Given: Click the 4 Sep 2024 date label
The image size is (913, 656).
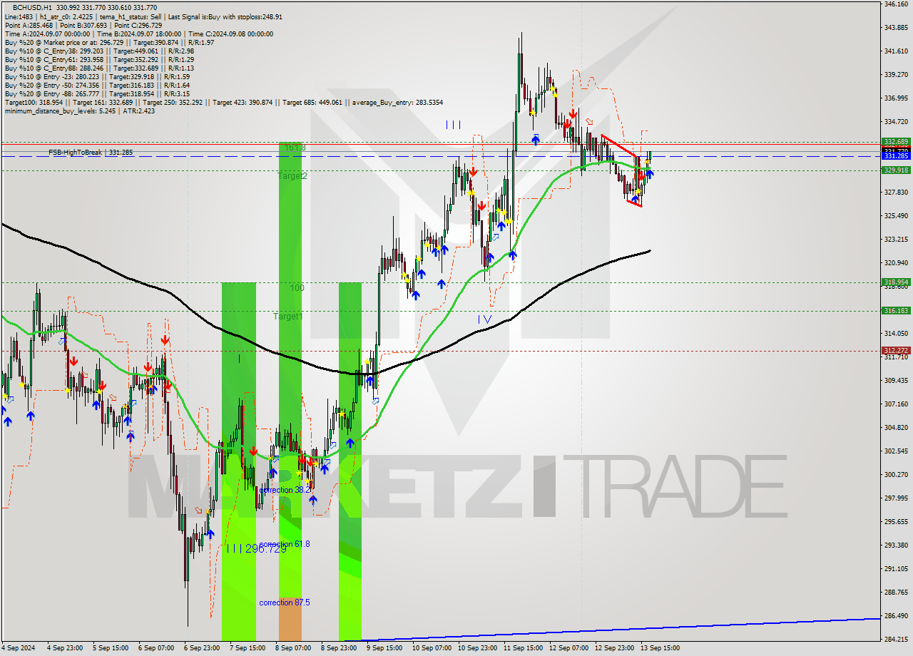Looking at the screenshot, I should pos(18,648).
